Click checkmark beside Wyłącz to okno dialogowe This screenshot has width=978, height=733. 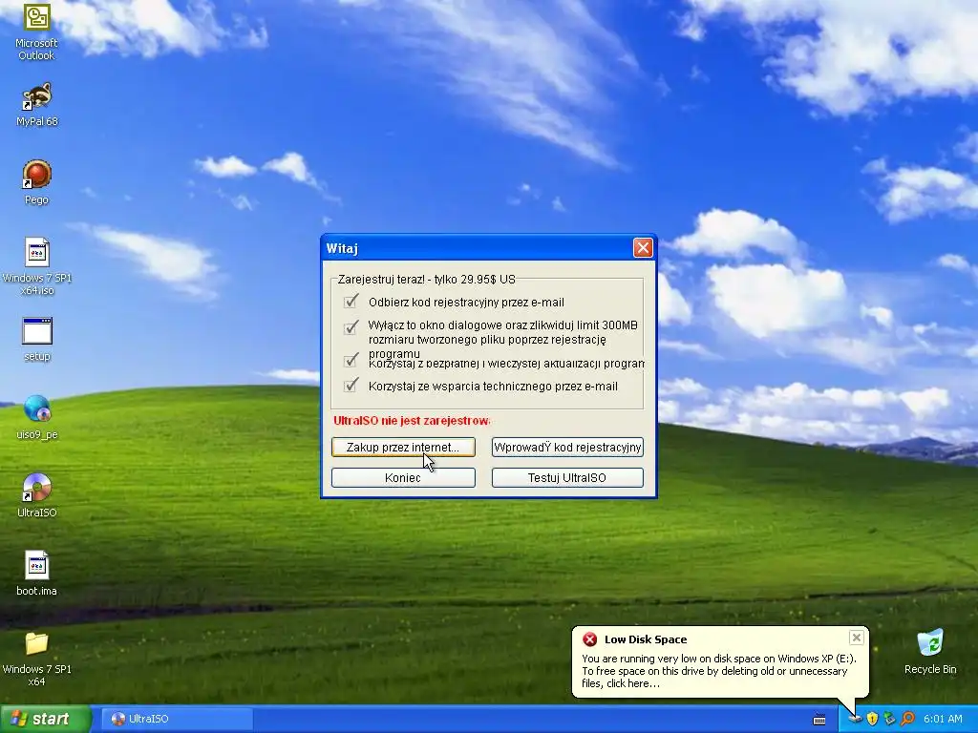click(351, 326)
